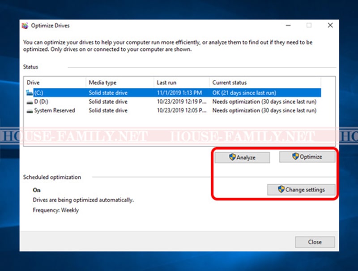The image size is (358, 271).
Task: Click the 10/23/2019 12:19 P... last run cell
Action: tap(182, 101)
